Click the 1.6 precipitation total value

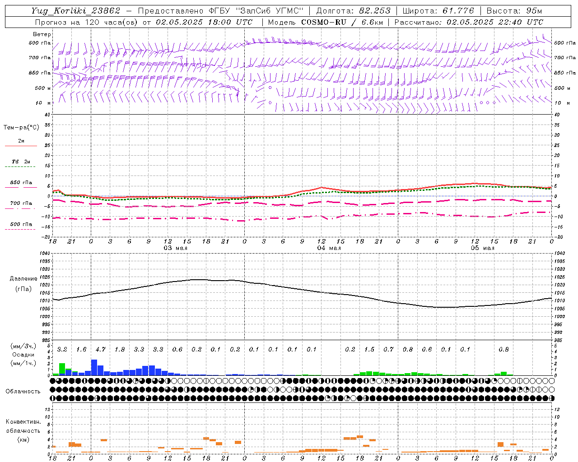tap(81, 350)
